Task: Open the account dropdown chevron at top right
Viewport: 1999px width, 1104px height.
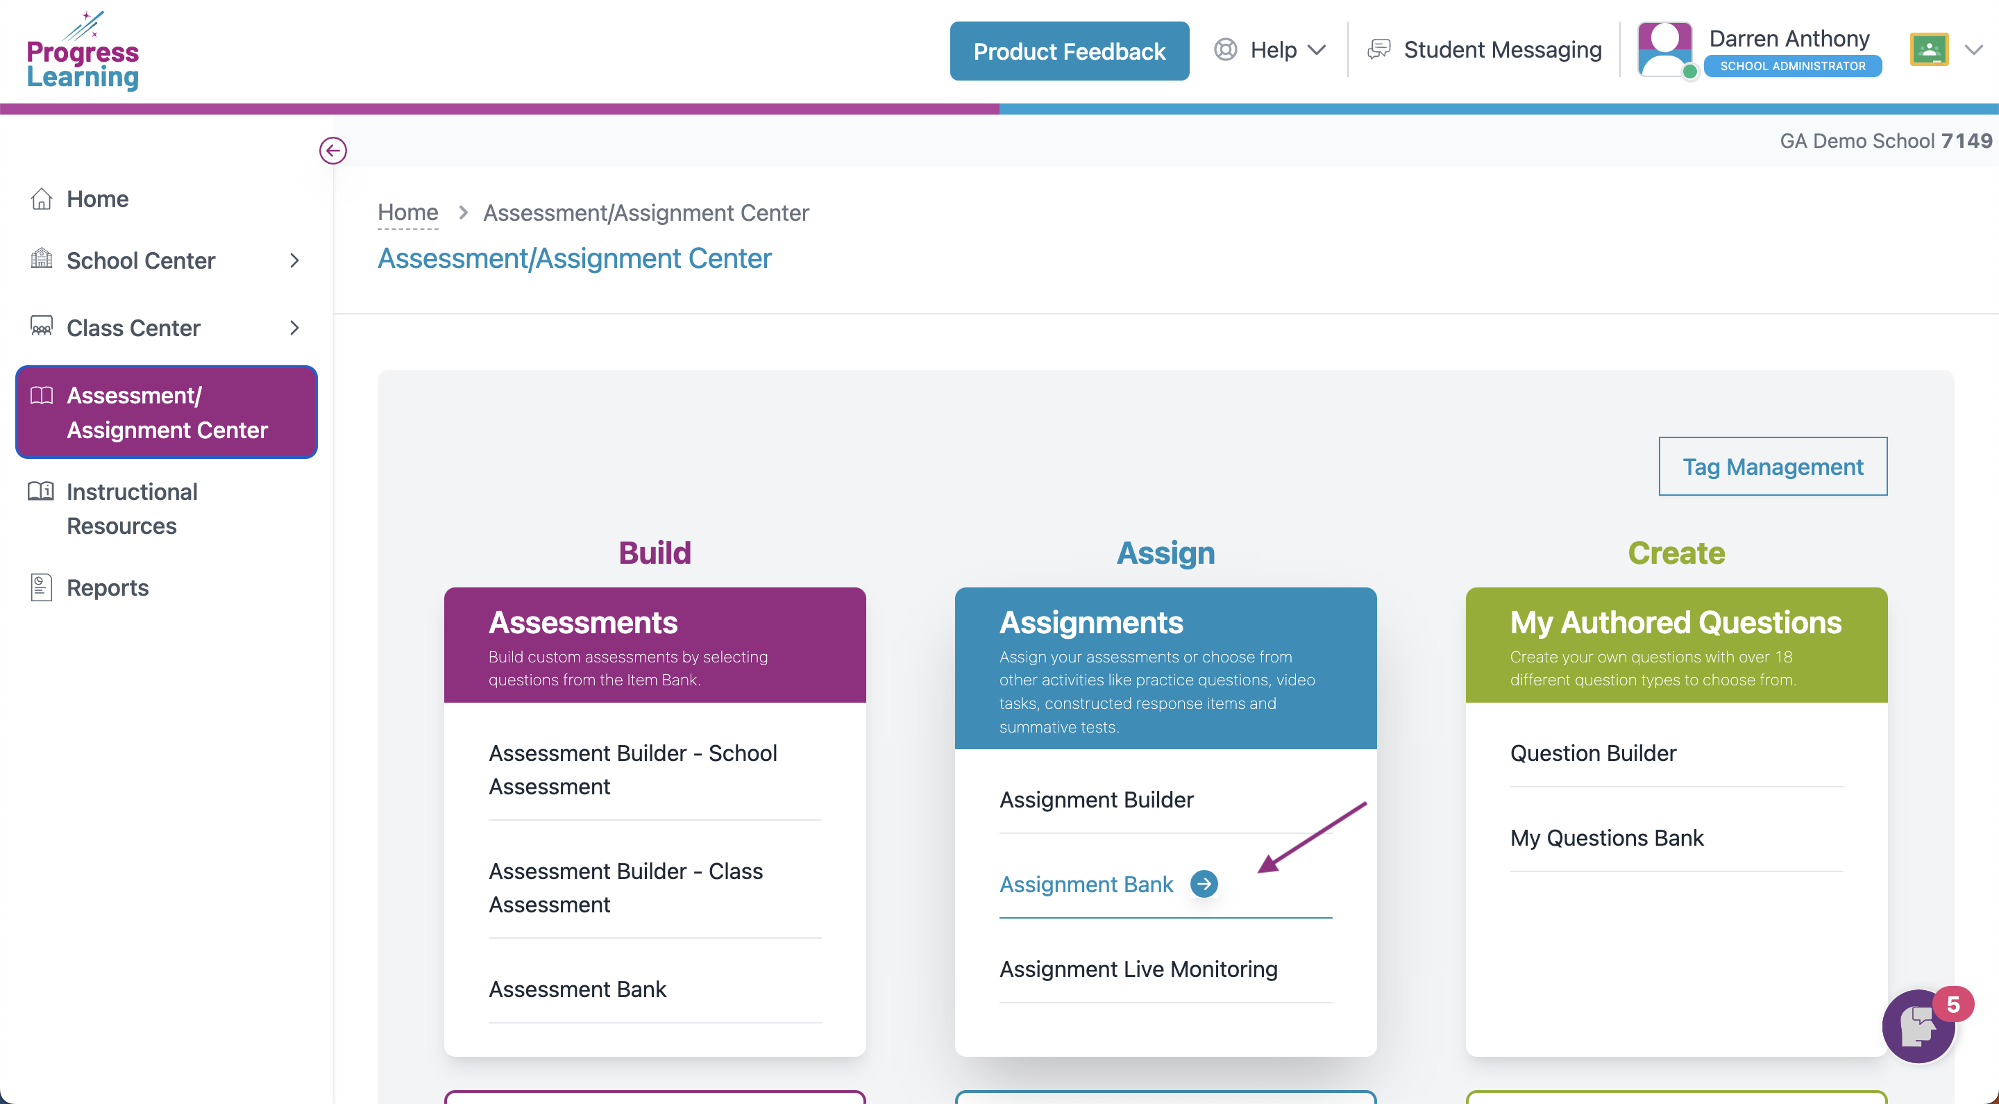Action: 1973,51
